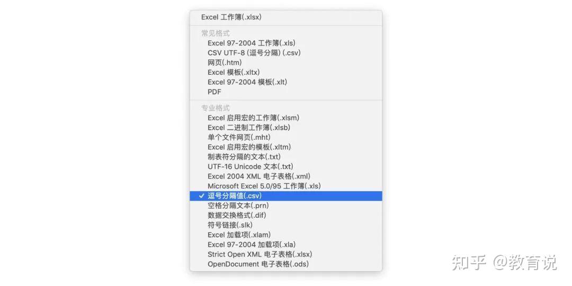Choose Microsoft Excel 5.0/95 工作簿(.xls)
Viewport: 572px width, 286px height.
point(285,186)
